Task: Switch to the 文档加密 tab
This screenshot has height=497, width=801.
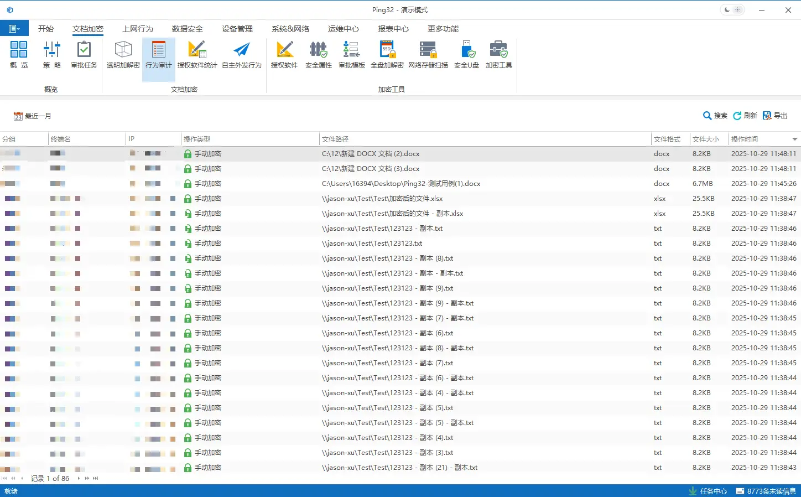Action: (88, 29)
